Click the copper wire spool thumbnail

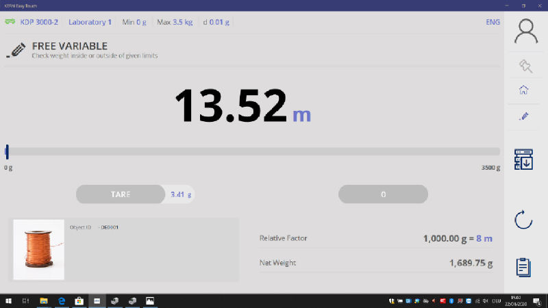[38, 249]
